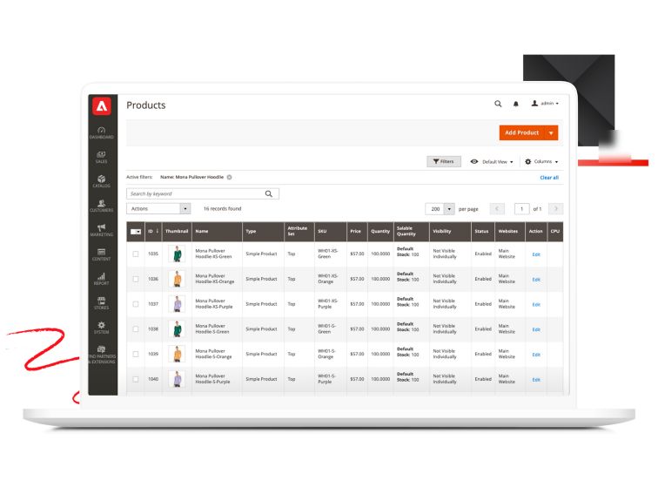This screenshot has width=658, height=494.
Task: Edit product 1039 Hoodie-S-Orange
Action: (x=536, y=355)
